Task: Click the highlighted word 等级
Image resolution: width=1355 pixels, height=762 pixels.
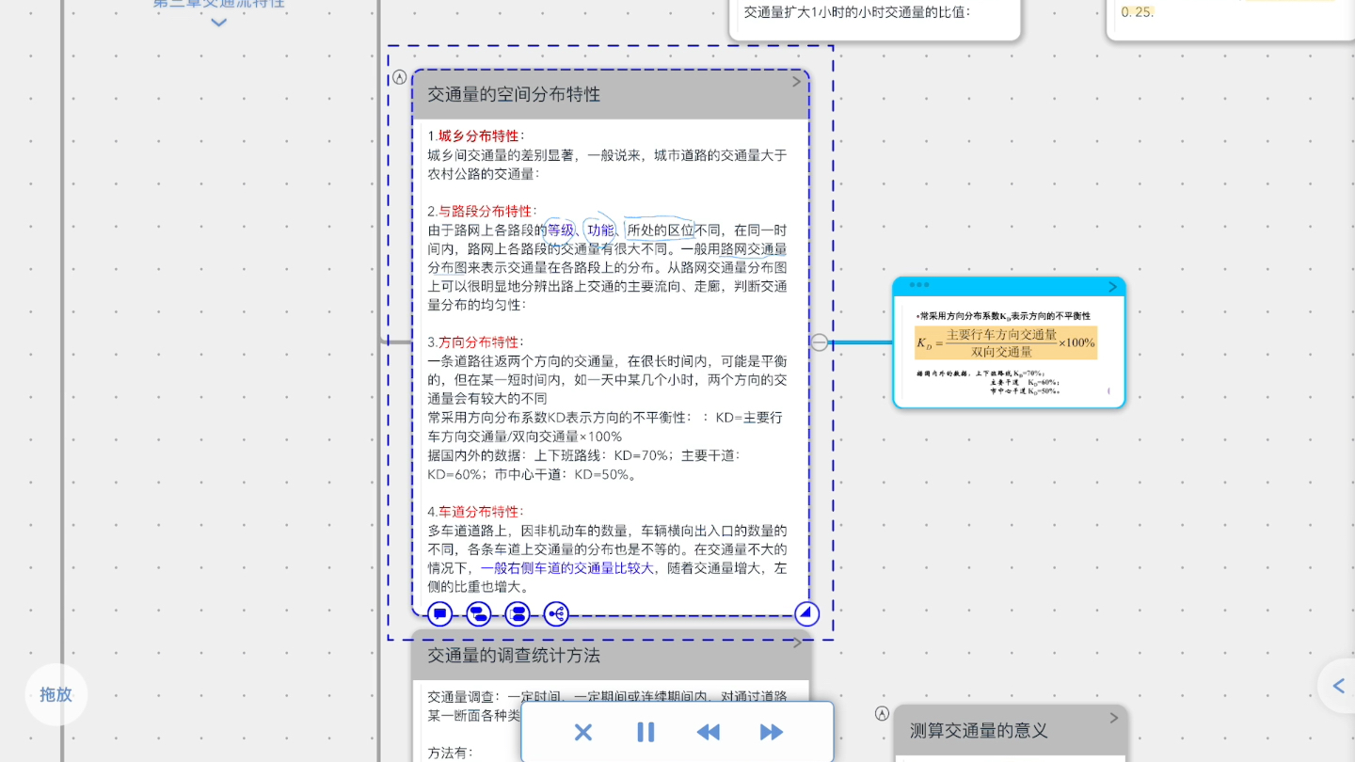Action: (561, 230)
